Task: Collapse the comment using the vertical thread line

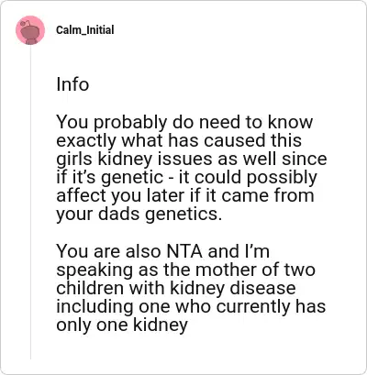Action: (30, 203)
